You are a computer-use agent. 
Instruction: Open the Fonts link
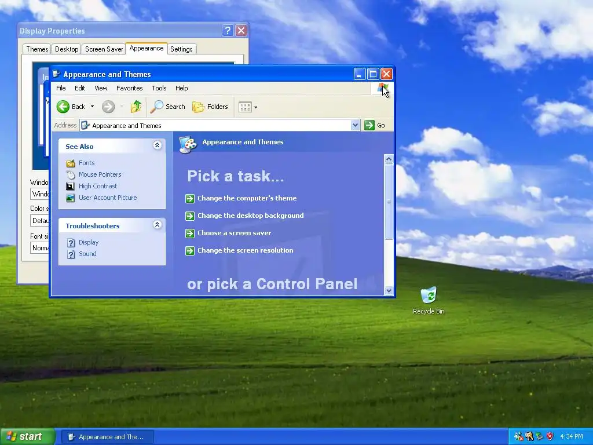pyautogui.click(x=87, y=163)
